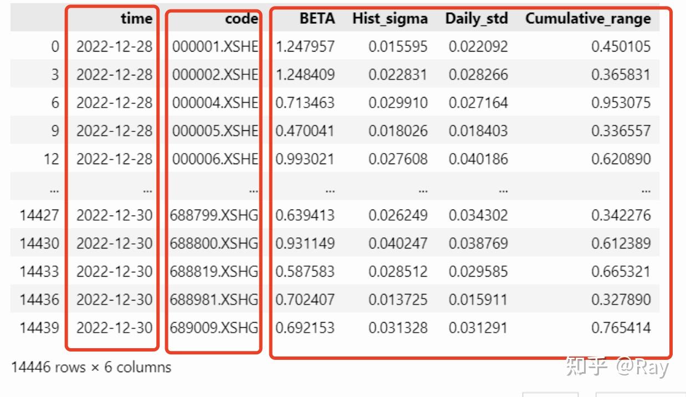Click the '14446 rows × 6 columns' summary text
The width and height of the screenshot is (686, 397).
click(x=91, y=367)
